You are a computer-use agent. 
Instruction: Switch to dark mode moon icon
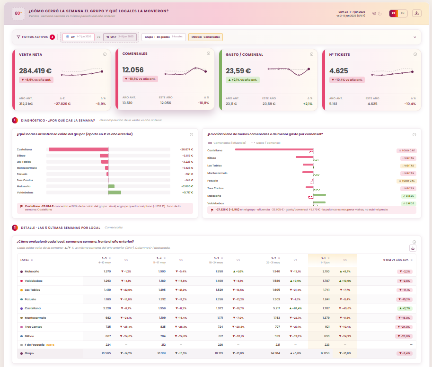tap(380, 14)
